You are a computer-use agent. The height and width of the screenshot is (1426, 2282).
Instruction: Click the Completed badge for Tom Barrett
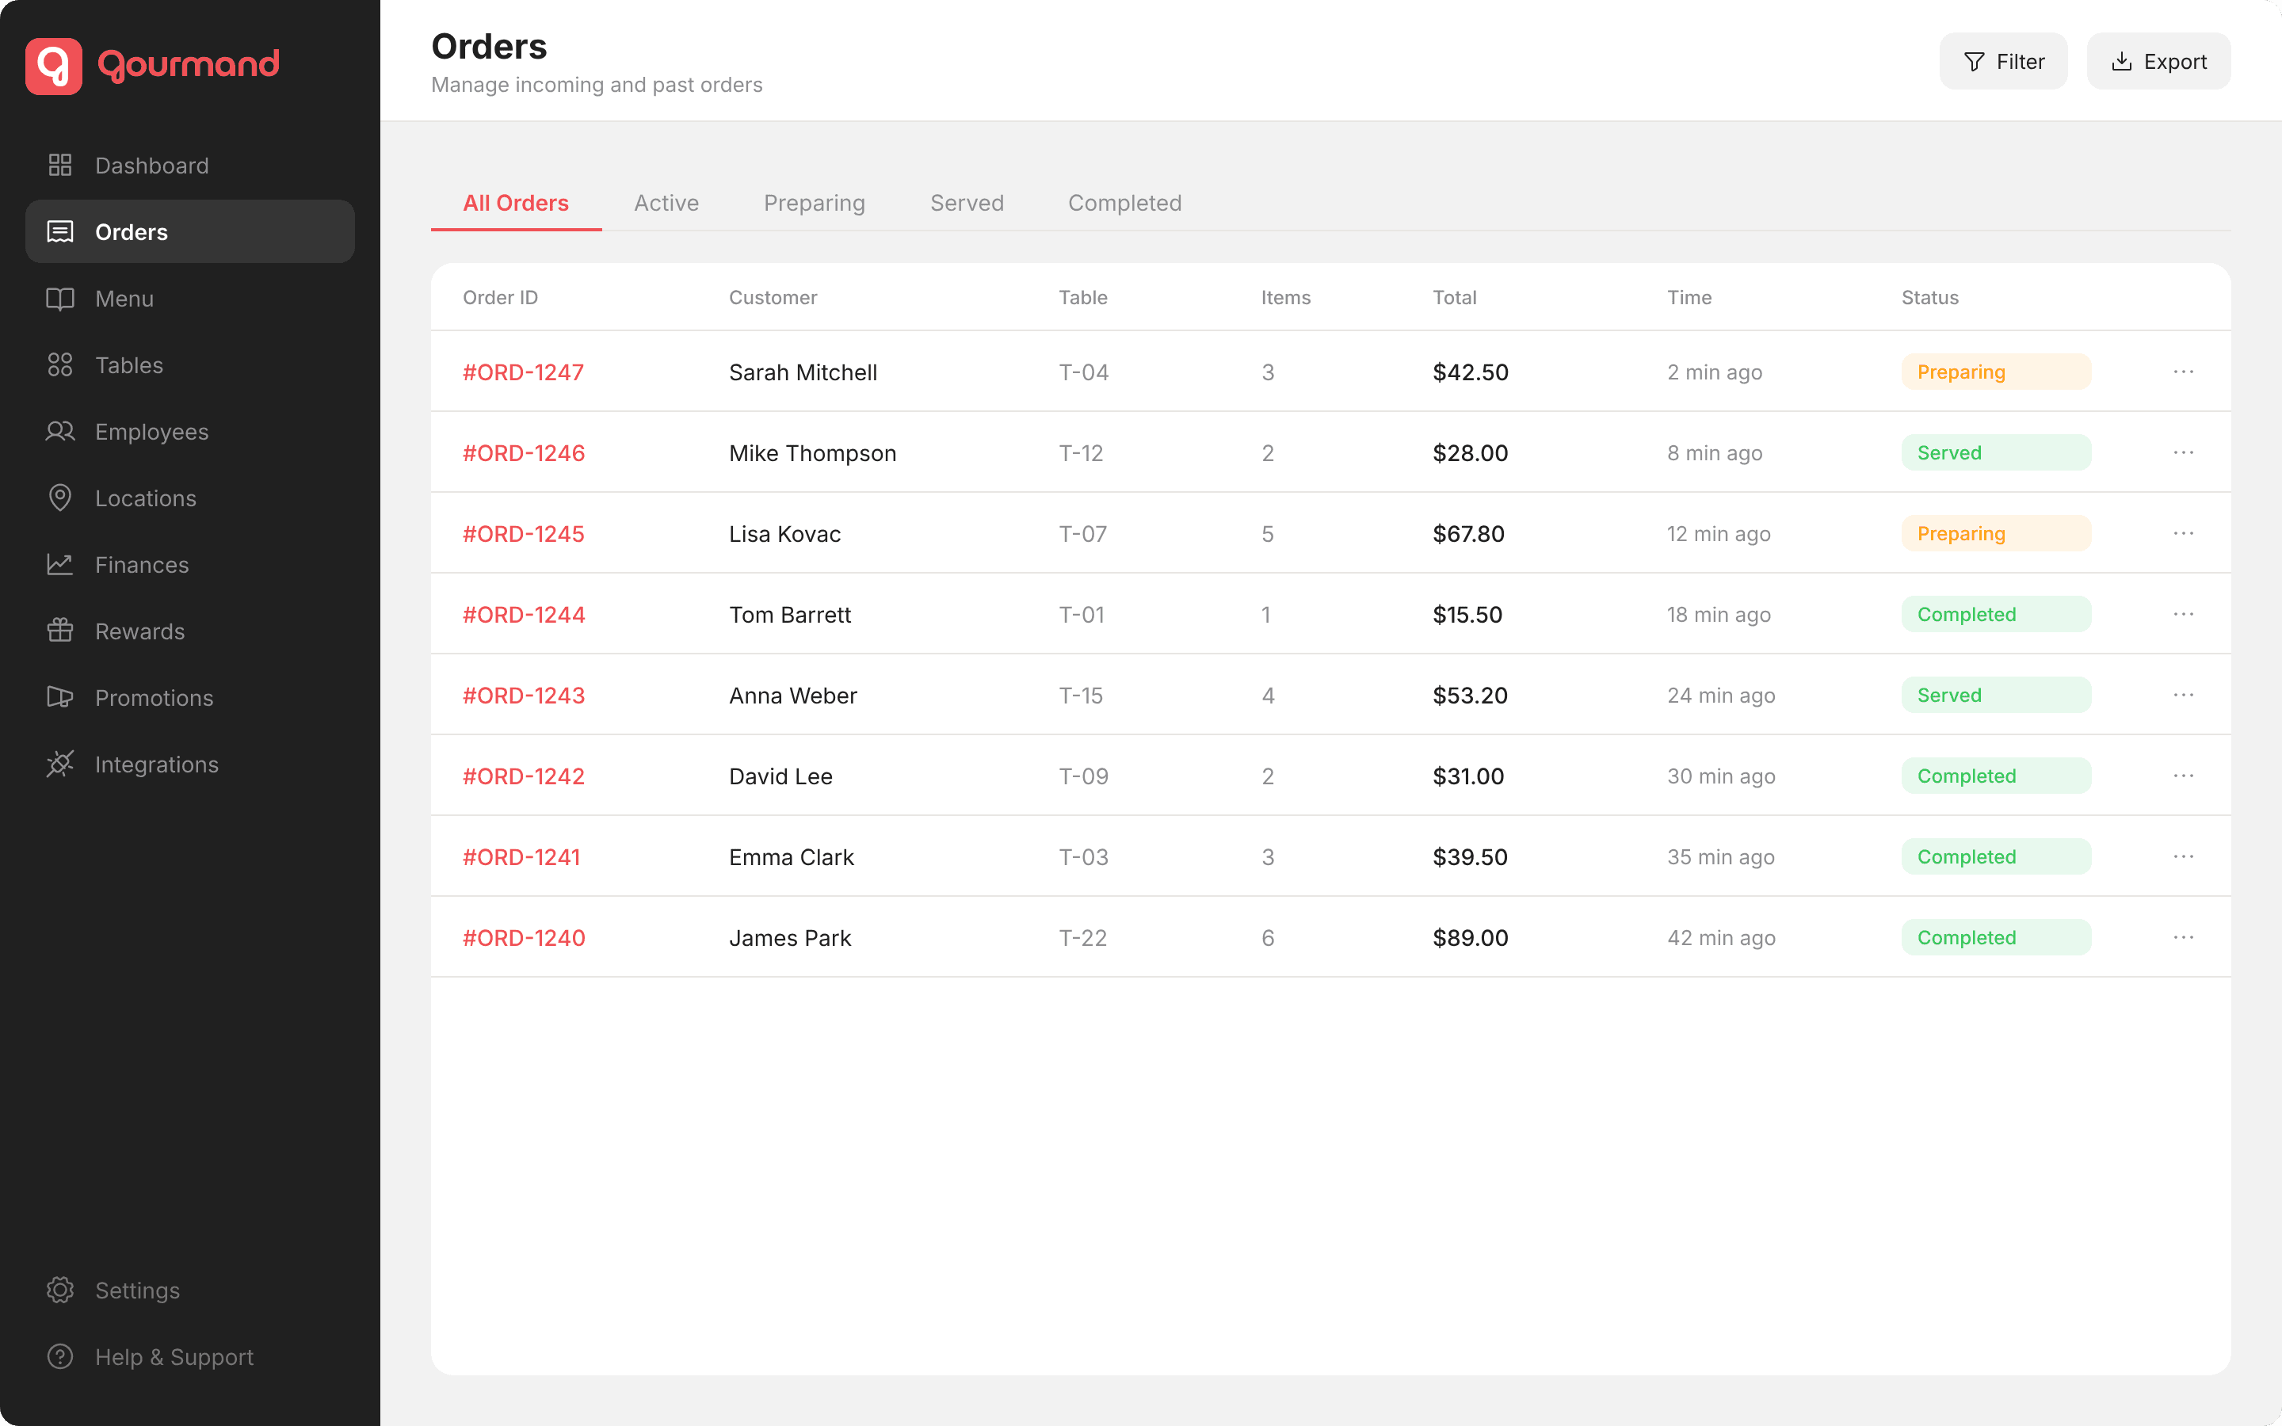[1996, 614]
